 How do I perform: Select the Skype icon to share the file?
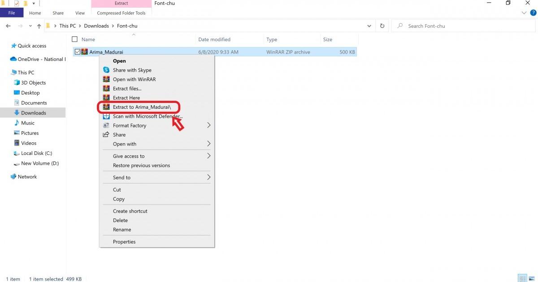coord(106,70)
